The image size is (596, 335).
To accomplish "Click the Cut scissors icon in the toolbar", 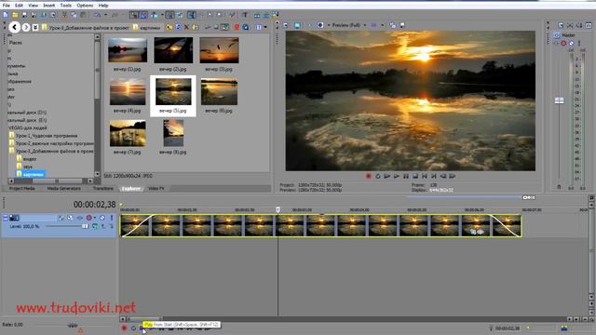I will click(x=64, y=15).
